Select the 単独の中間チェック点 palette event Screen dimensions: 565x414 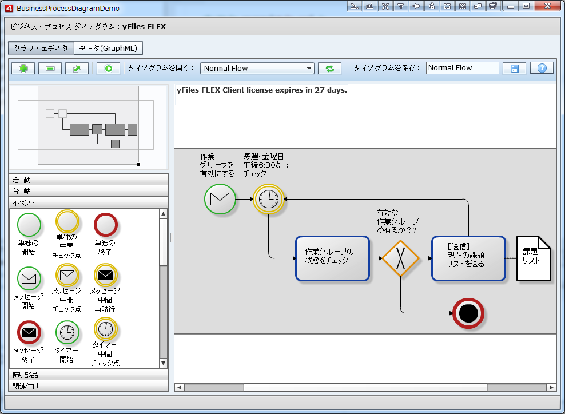coord(67,234)
